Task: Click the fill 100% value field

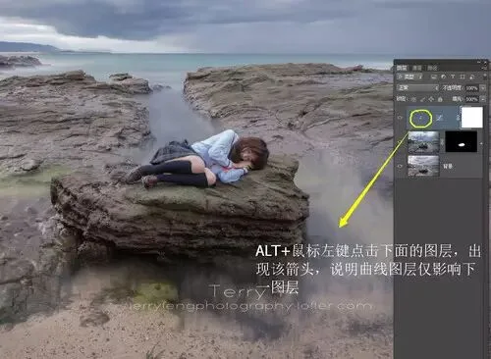Action: click(x=471, y=99)
